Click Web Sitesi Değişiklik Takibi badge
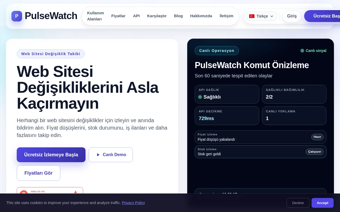 click(51, 54)
